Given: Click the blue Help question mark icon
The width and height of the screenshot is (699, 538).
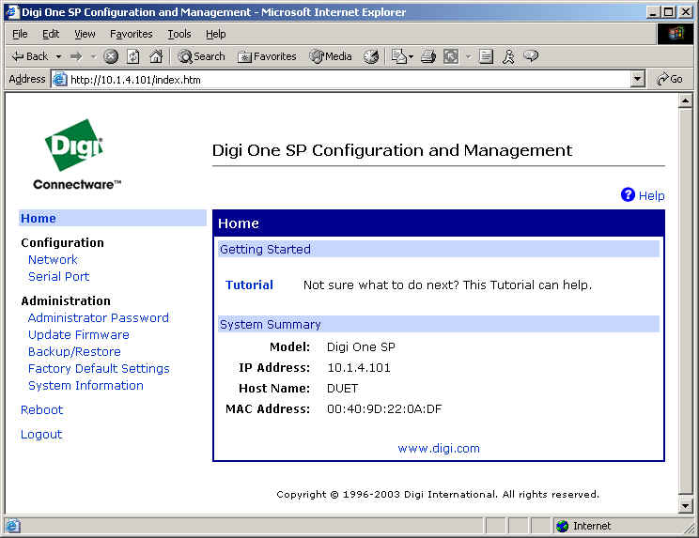Looking at the screenshot, I should coord(629,195).
